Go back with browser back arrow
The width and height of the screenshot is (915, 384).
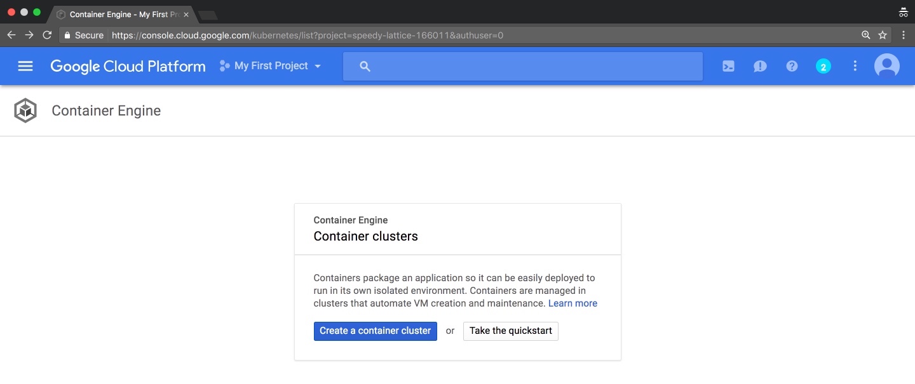tap(11, 35)
